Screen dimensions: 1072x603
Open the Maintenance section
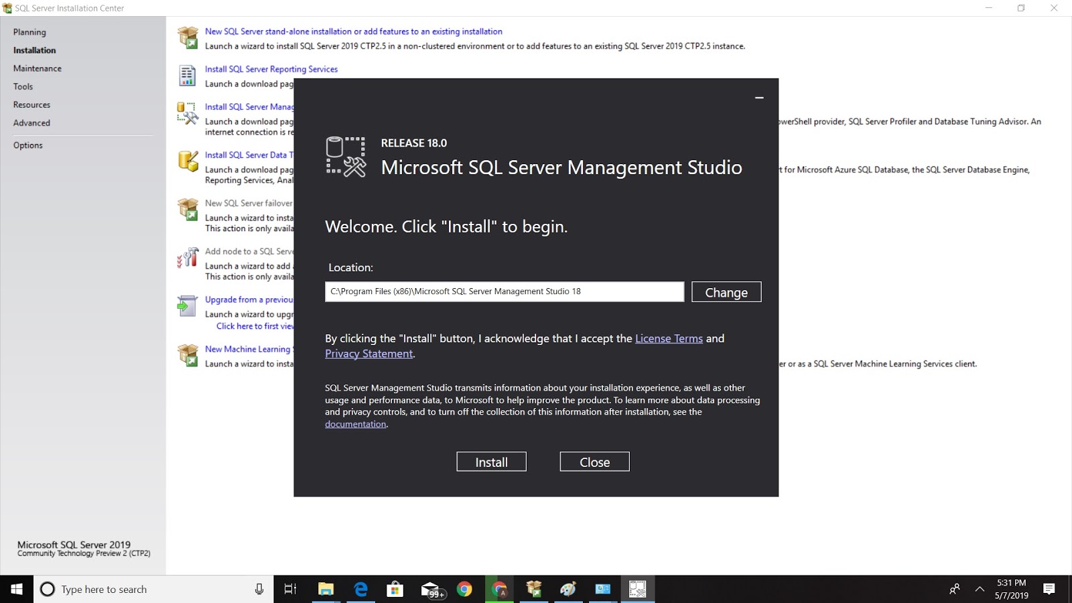click(x=38, y=68)
